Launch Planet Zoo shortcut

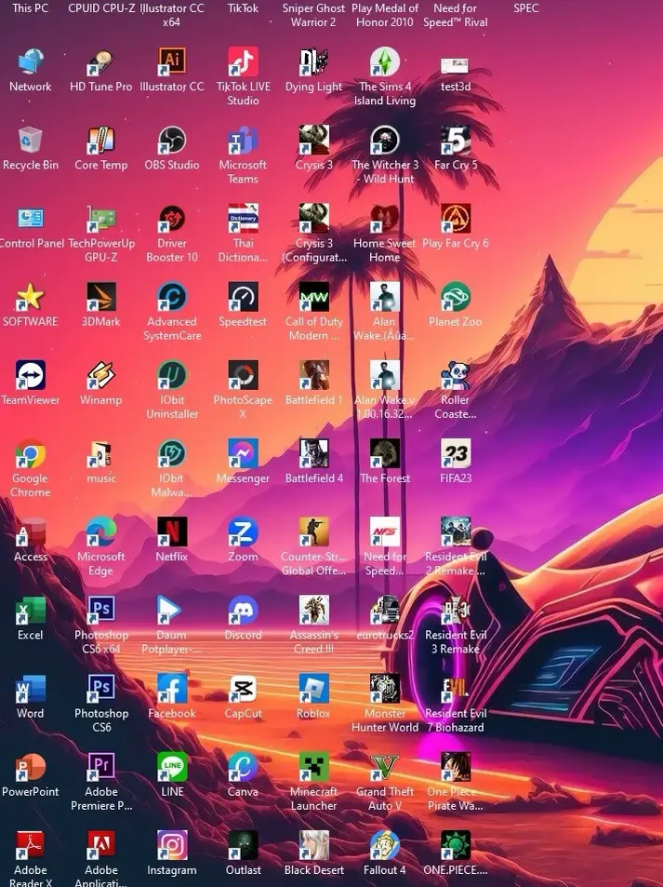[x=456, y=297]
